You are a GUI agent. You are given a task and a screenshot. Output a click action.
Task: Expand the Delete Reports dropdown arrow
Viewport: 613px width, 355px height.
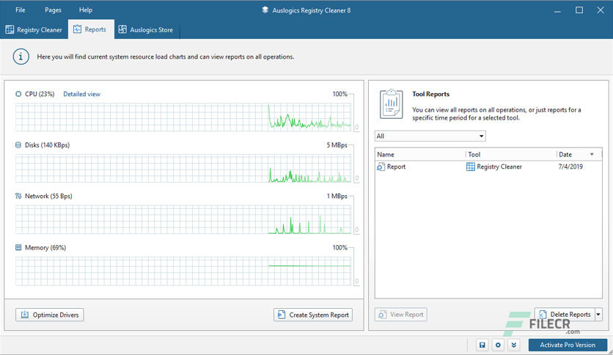(598, 315)
